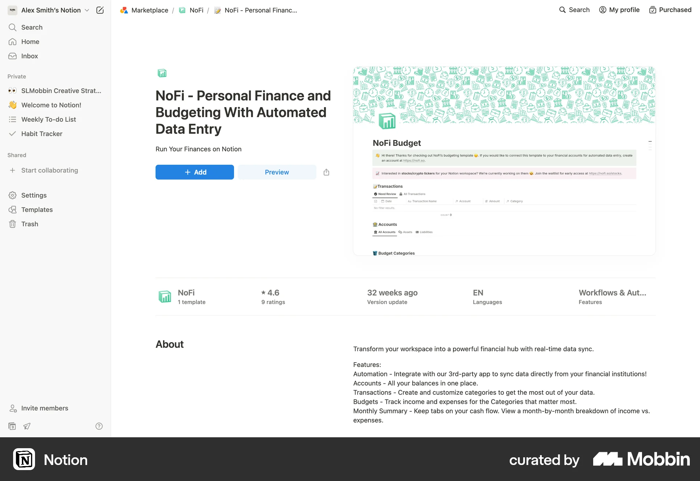Click the new page compose icon
Screen dimensions: 700x481
pos(100,10)
